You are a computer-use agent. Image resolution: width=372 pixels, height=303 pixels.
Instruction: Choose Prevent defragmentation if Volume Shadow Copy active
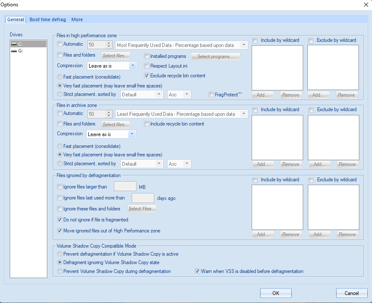pyautogui.click(x=60, y=254)
